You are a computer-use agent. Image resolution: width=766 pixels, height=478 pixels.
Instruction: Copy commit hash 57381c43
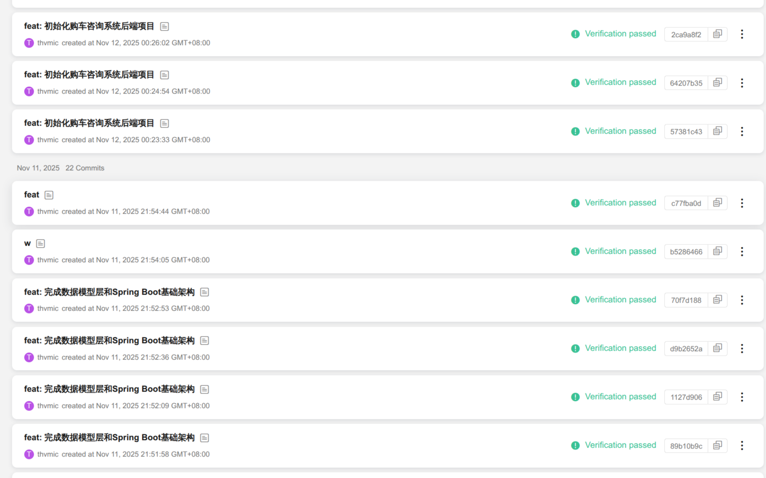click(718, 131)
